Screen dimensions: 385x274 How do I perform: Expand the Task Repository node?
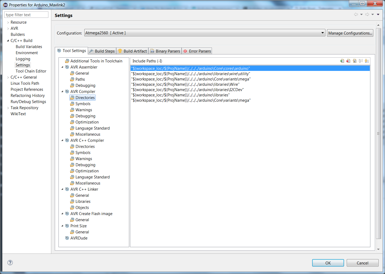pyautogui.click(x=8, y=108)
